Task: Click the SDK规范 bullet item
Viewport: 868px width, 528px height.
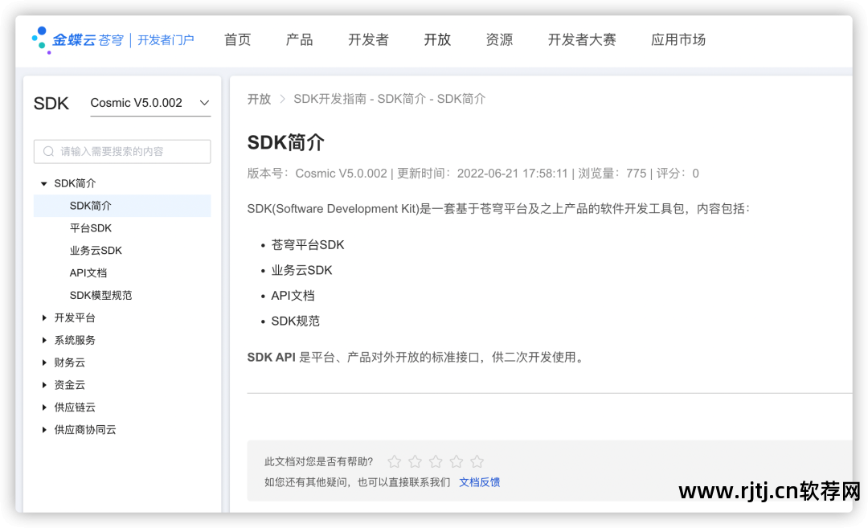Action: coord(296,321)
